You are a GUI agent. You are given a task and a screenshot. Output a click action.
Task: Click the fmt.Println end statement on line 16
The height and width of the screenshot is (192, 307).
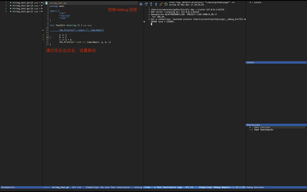[85, 42]
